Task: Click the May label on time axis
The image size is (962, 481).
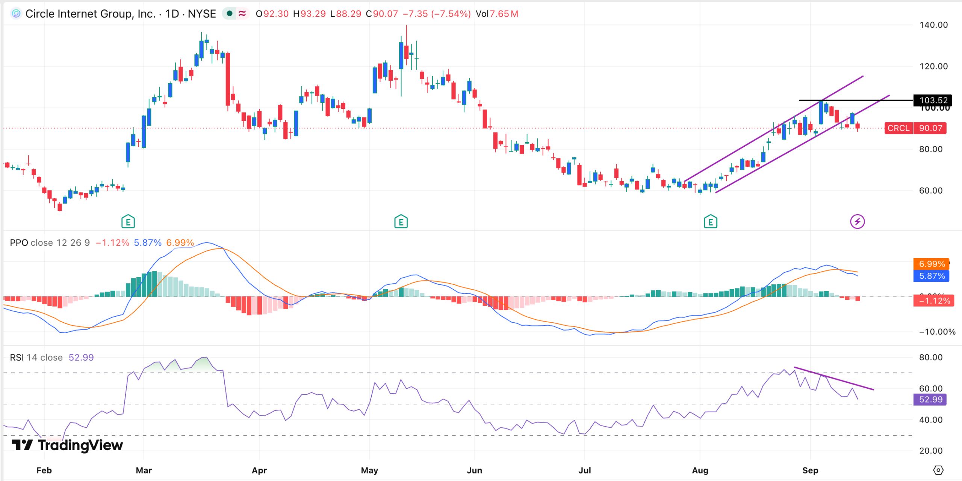Action: pos(369,470)
